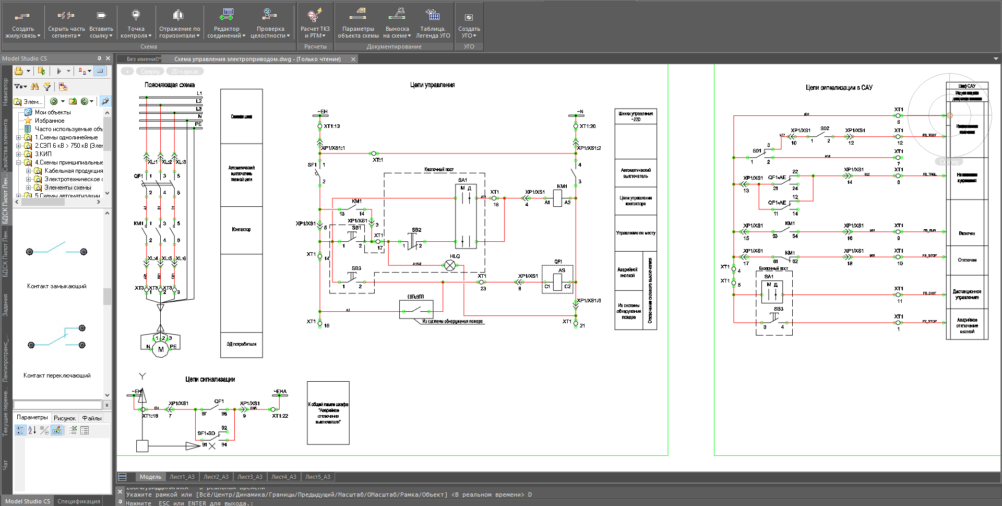This screenshot has width=1002, height=506.
Task: Click the green forward arrow navigation icon
Action: pos(84,101)
